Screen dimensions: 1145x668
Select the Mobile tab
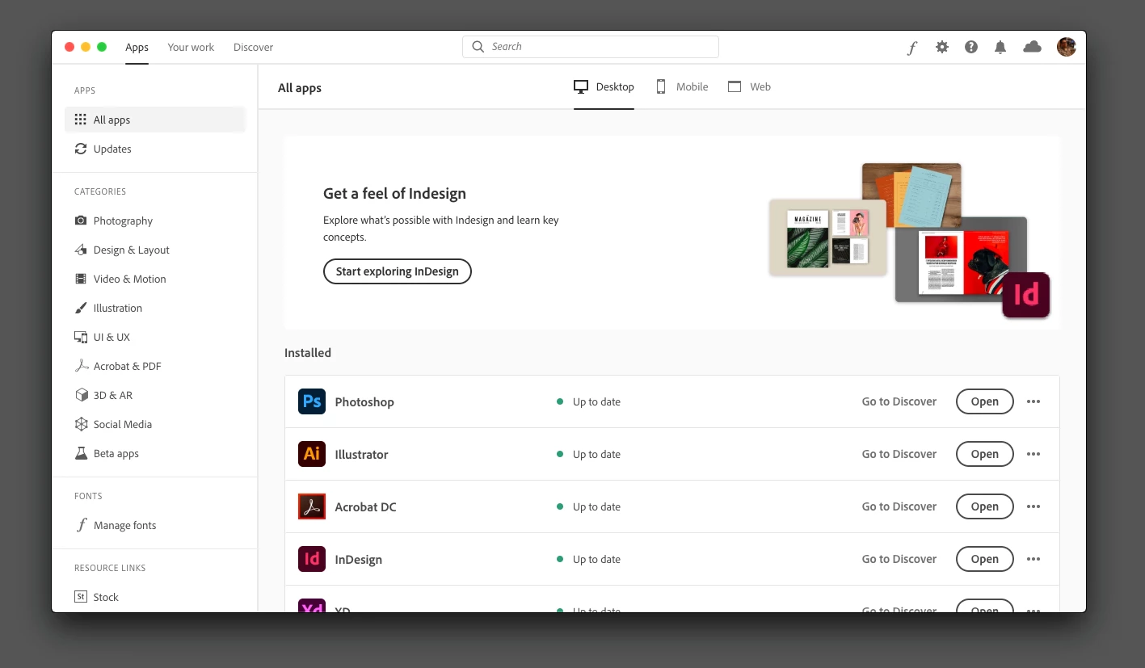[681, 86]
